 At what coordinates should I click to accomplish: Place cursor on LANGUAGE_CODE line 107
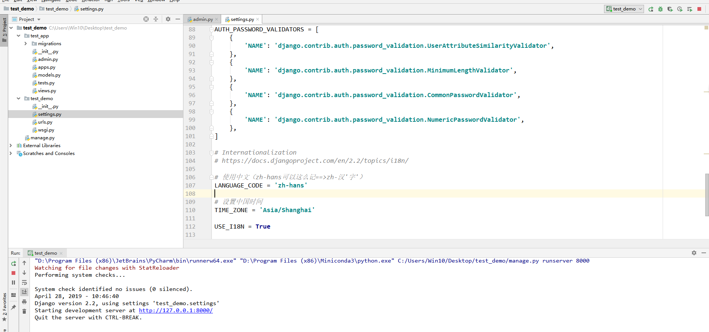click(x=261, y=186)
